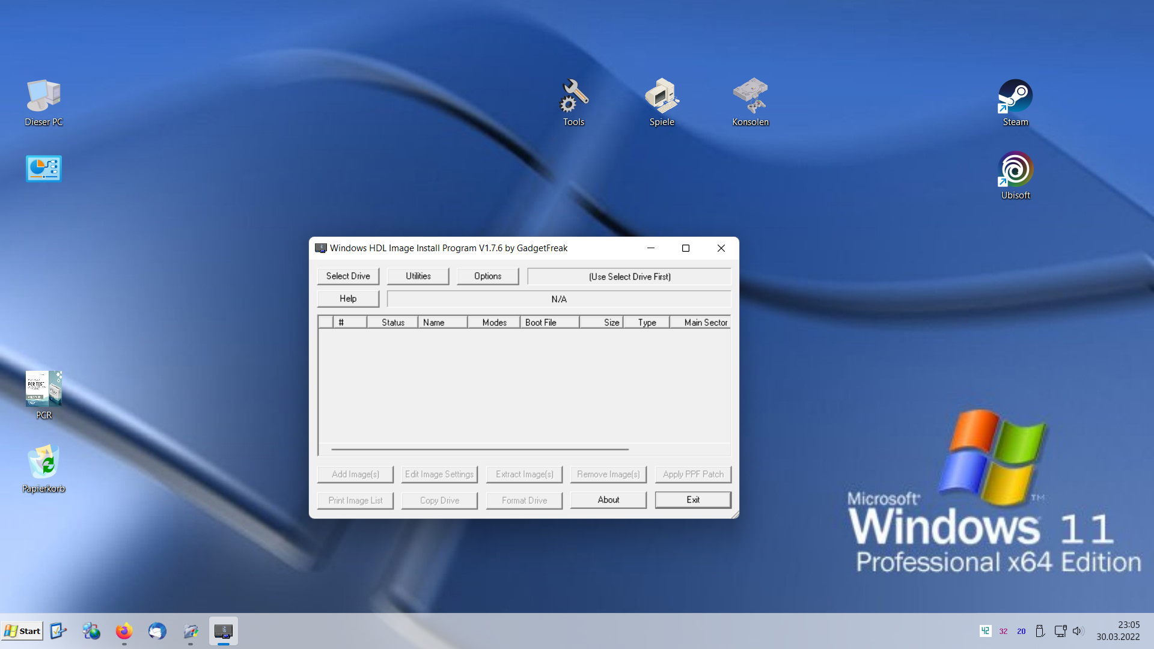Click the HDL Image Install taskbar icon
The image size is (1154, 649).
coord(224,631)
